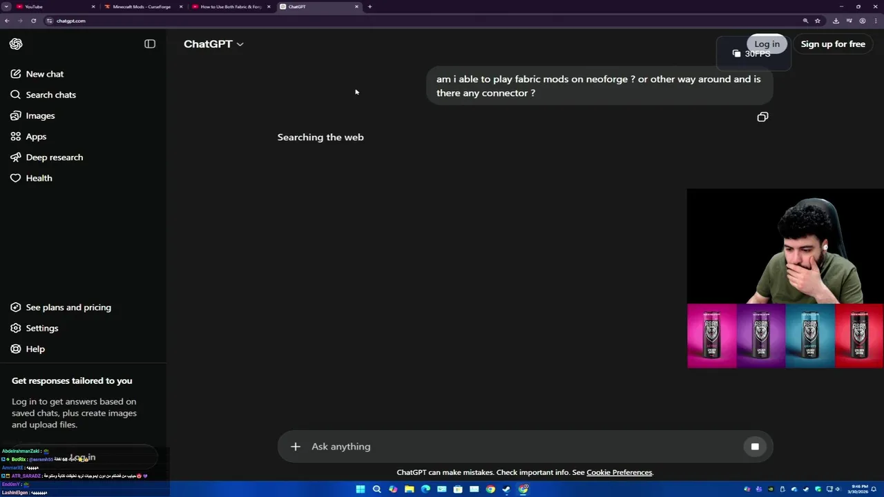This screenshot has width=884, height=497.
Task: Collapse the sidebar with the panel icon
Action: click(150, 44)
